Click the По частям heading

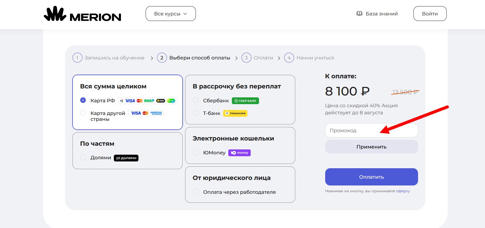[97, 144]
